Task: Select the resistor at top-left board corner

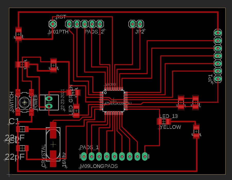Action: 19,34
